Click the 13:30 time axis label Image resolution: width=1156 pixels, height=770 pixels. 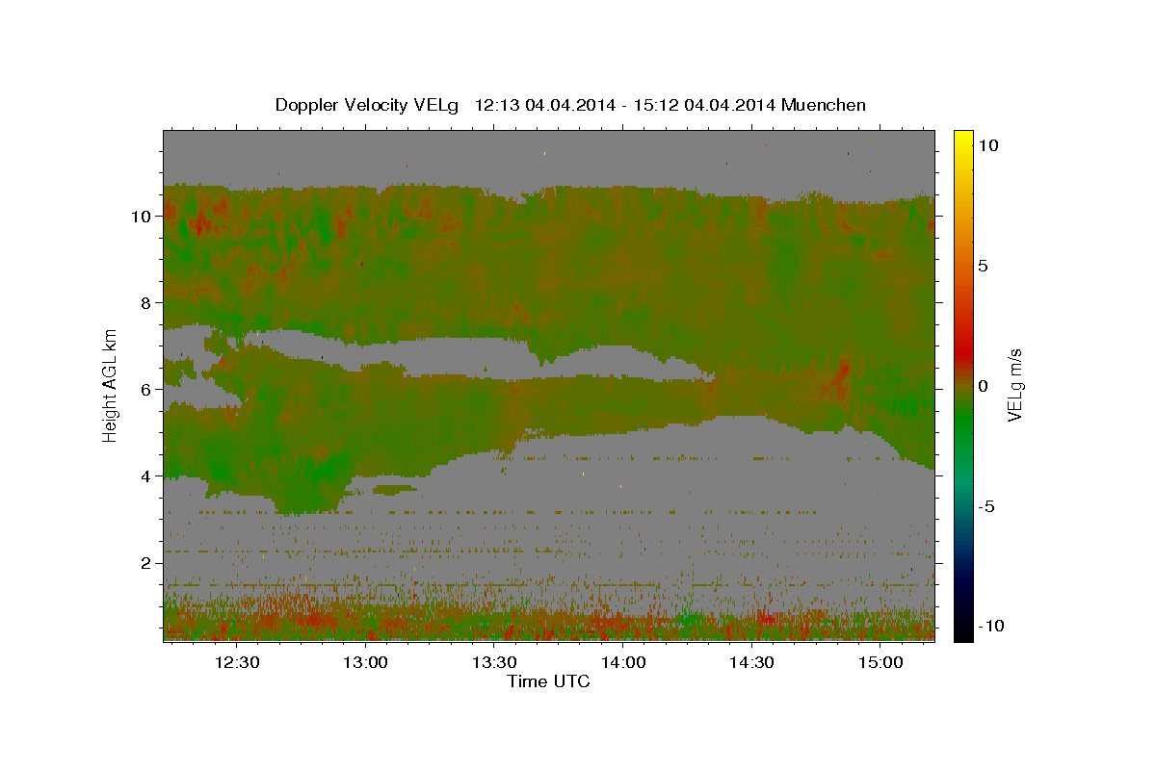[494, 662]
